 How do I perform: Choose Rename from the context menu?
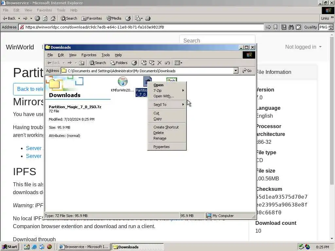click(x=167, y=138)
